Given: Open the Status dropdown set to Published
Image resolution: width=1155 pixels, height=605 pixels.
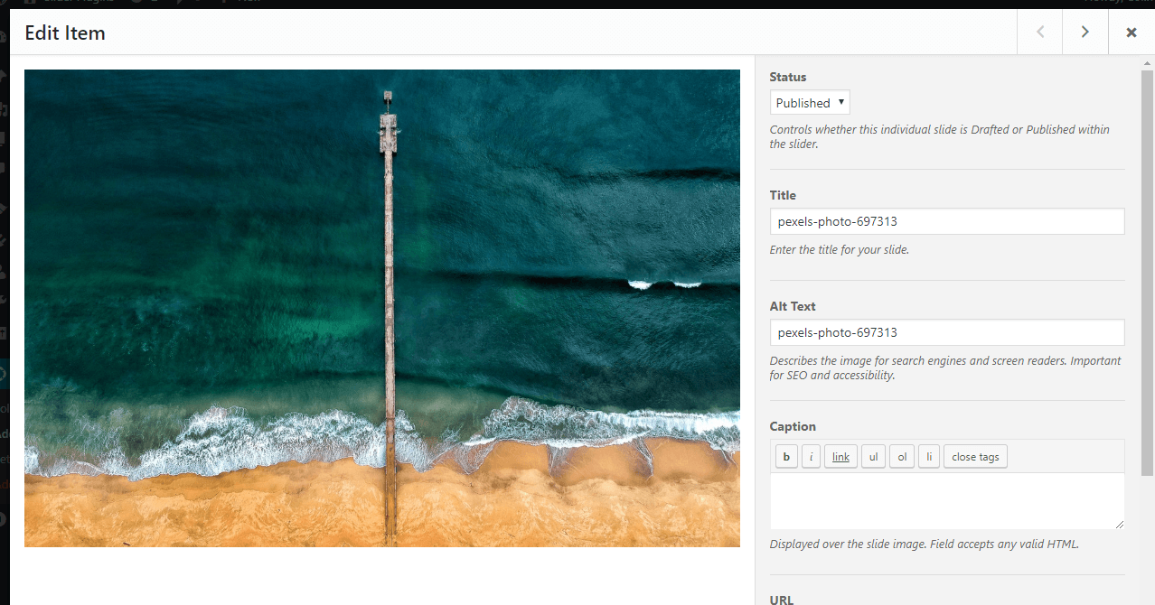Looking at the screenshot, I should point(810,102).
